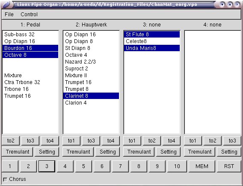Screen dimensions: 243x186
Task: Open Setting for division 4
Action: point(229,152)
